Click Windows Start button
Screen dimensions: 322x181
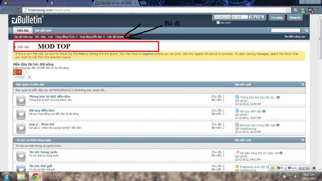tap(6, 176)
